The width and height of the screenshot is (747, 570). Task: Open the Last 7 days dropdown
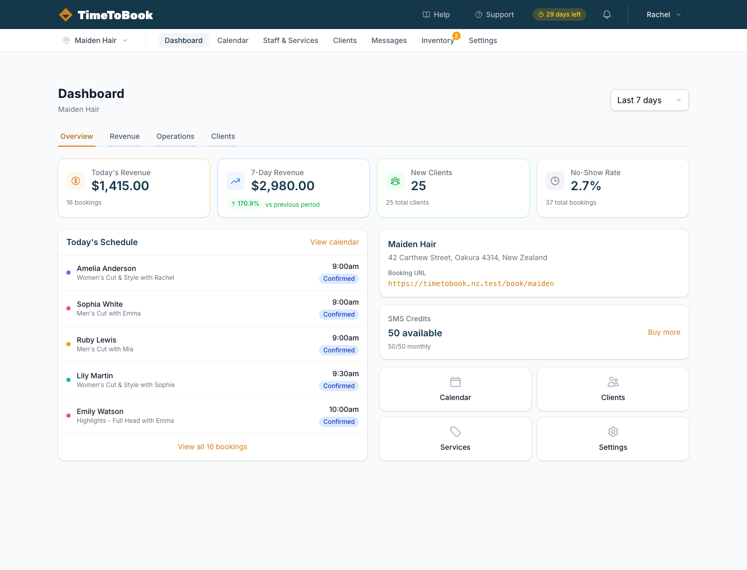pyautogui.click(x=649, y=100)
